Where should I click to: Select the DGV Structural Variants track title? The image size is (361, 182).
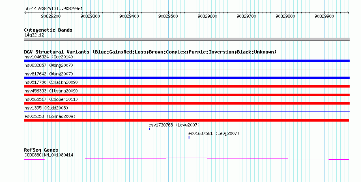pos(150,52)
